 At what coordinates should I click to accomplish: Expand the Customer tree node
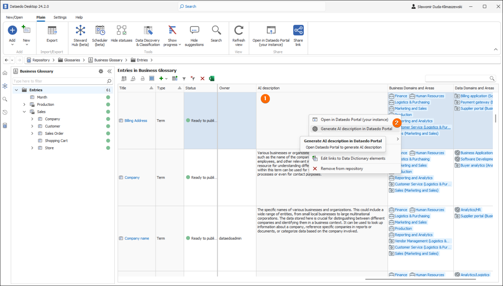tap(32, 126)
